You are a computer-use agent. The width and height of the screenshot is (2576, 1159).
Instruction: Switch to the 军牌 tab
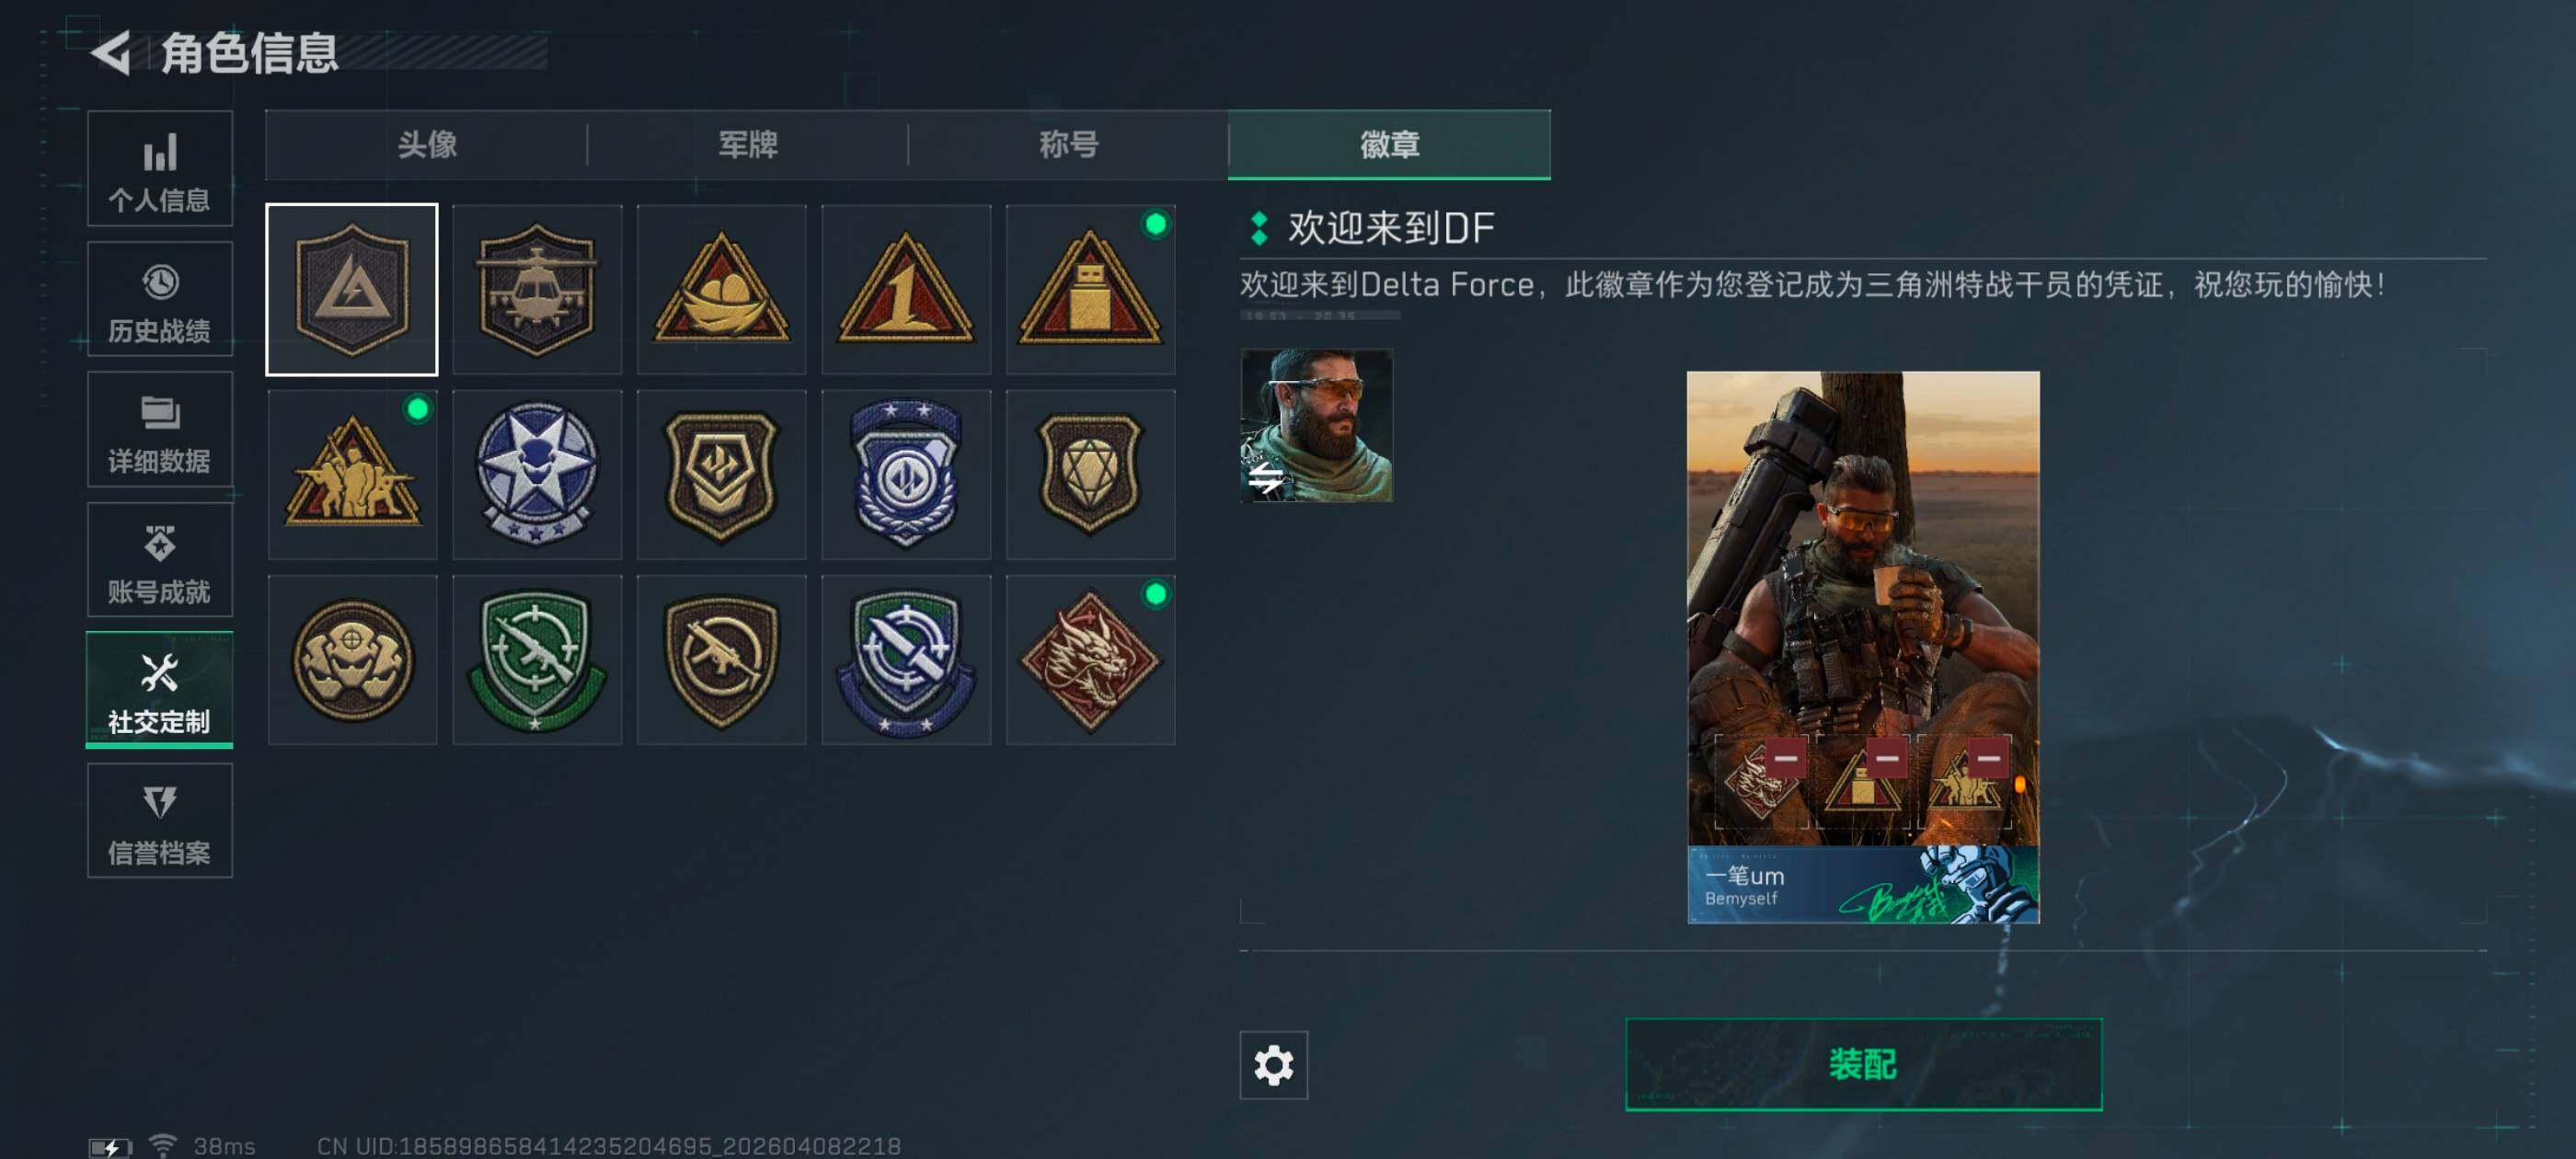click(748, 145)
